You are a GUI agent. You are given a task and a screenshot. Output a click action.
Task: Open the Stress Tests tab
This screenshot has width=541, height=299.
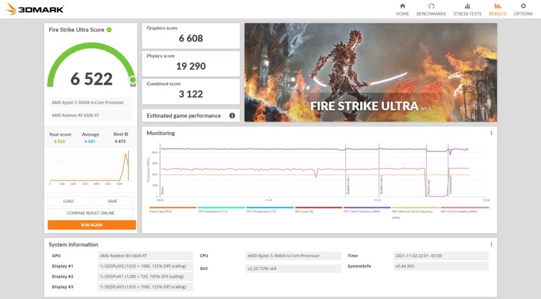[467, 10]
